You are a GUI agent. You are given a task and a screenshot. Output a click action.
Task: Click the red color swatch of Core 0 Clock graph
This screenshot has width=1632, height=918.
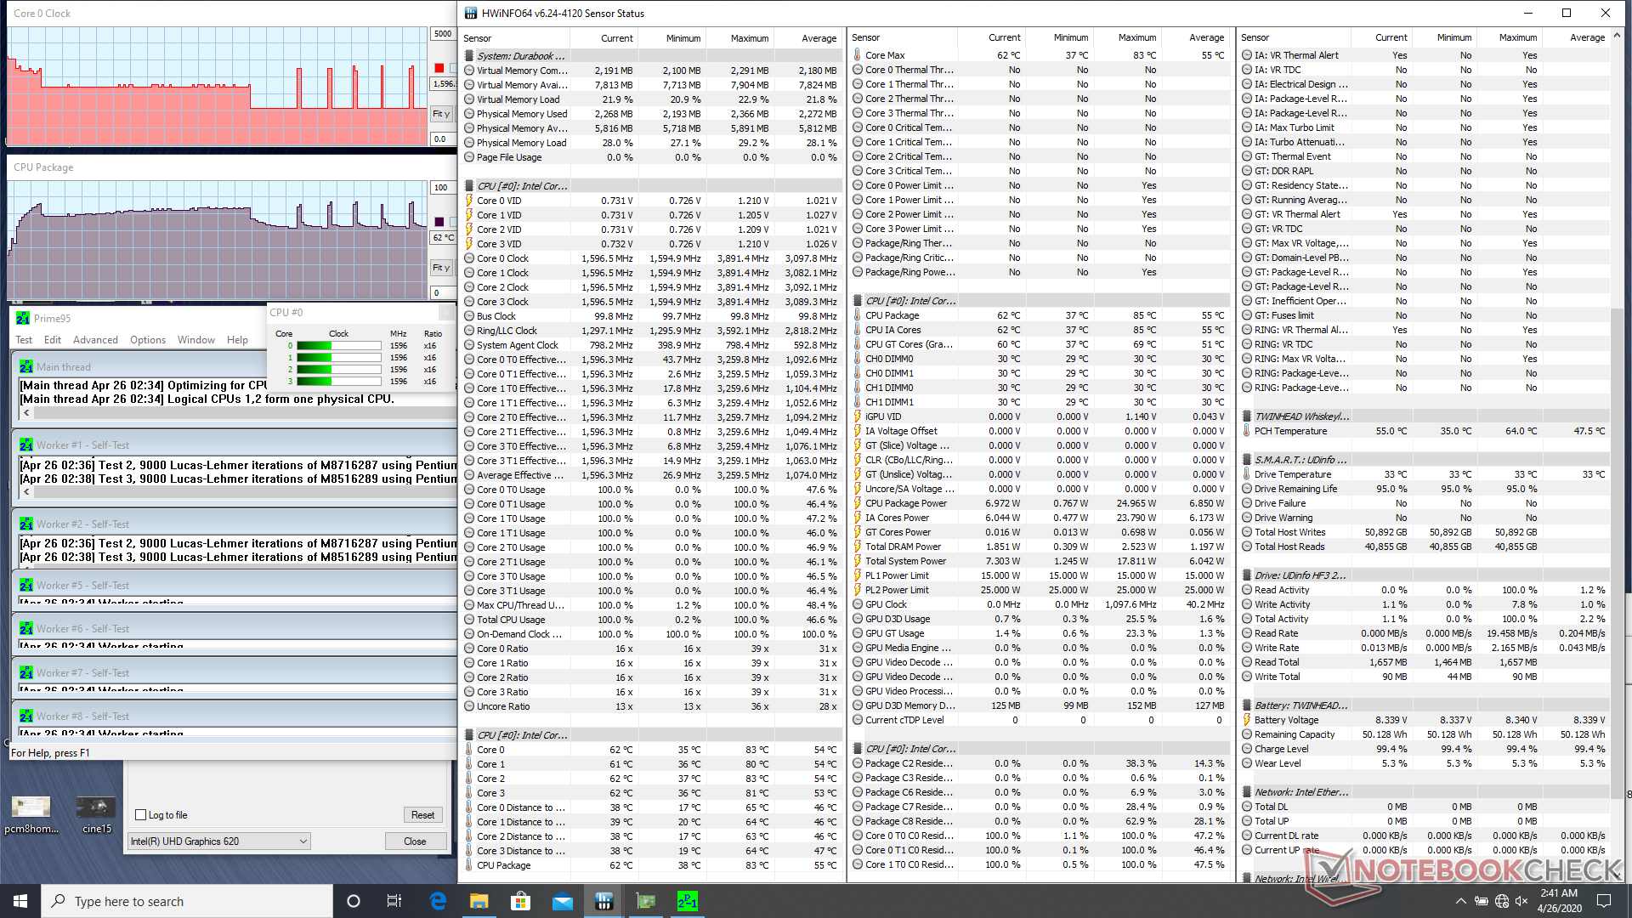(x=439, y=68)
